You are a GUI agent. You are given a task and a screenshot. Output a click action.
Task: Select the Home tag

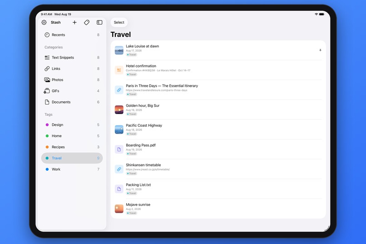click(72, 136)
